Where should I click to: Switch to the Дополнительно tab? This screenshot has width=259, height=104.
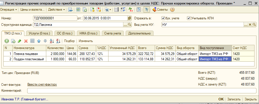point(140,33)
